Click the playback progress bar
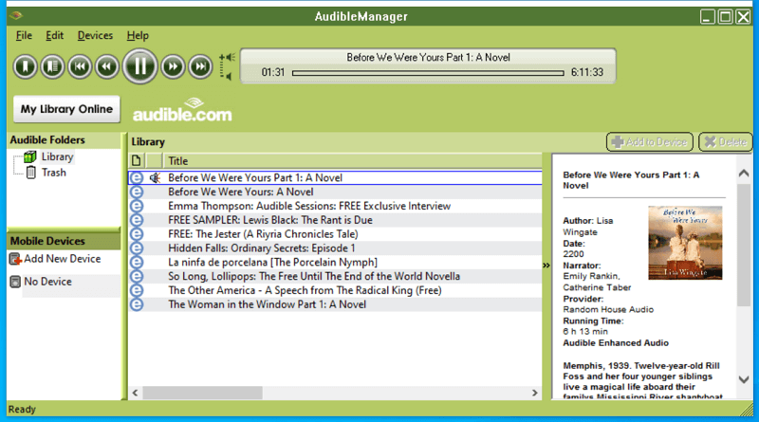 tap(428, 73)
